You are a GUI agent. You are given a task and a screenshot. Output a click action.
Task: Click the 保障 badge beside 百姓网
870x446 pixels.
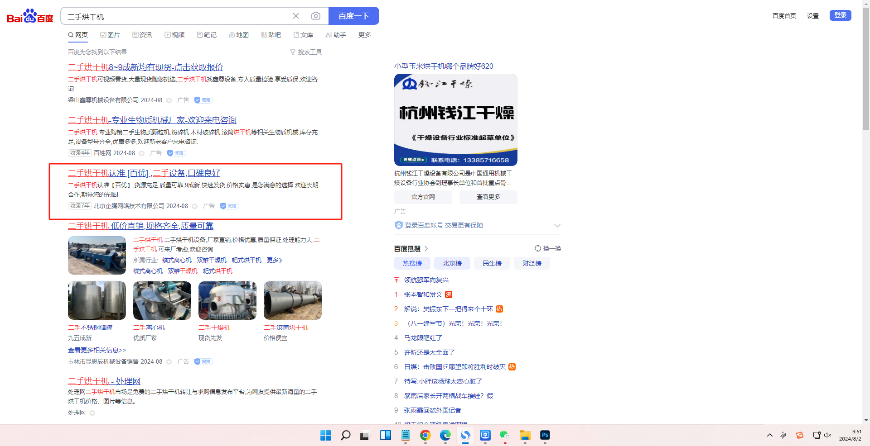176,153
